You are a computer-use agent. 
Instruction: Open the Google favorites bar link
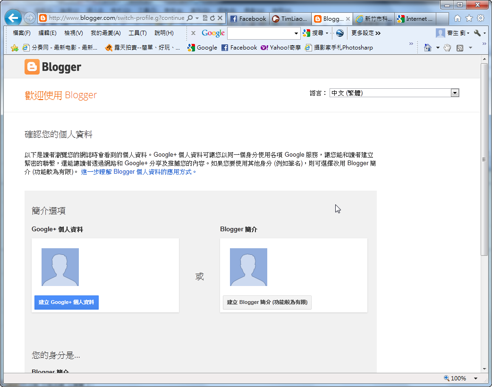click(x=203, y=48)
